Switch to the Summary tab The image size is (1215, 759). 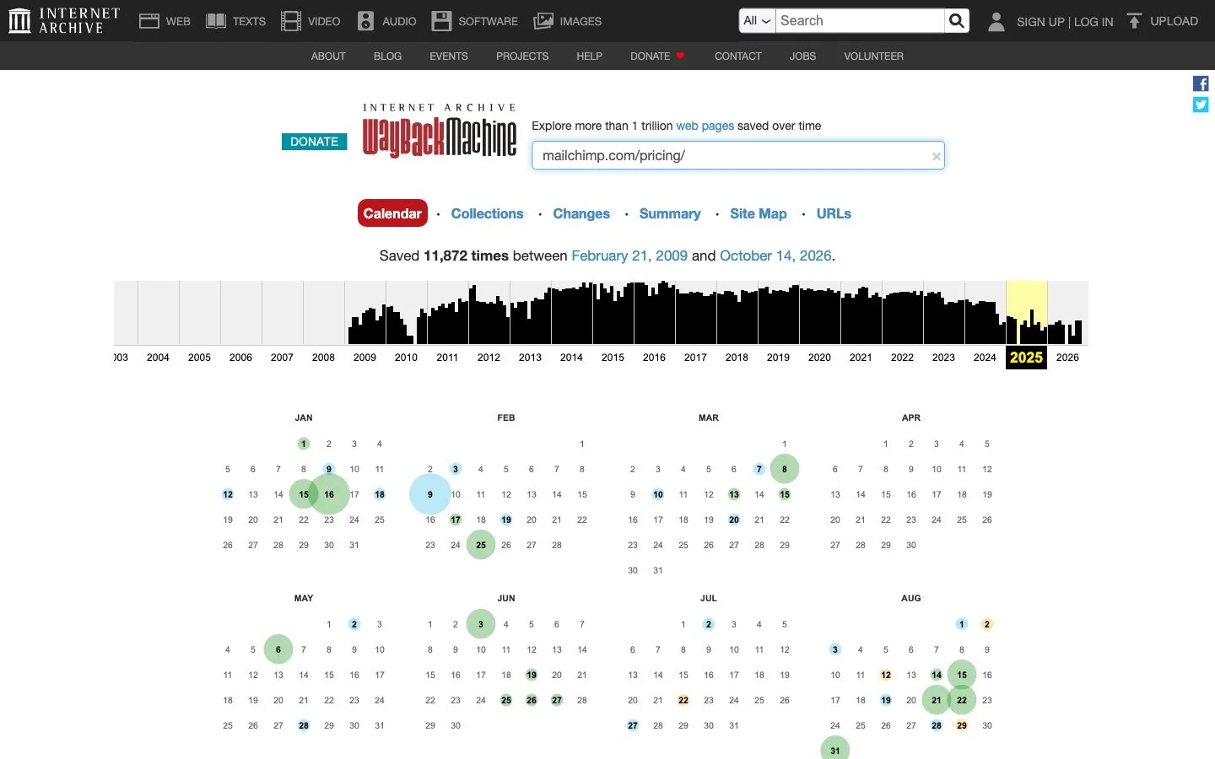tap(670, 213)
